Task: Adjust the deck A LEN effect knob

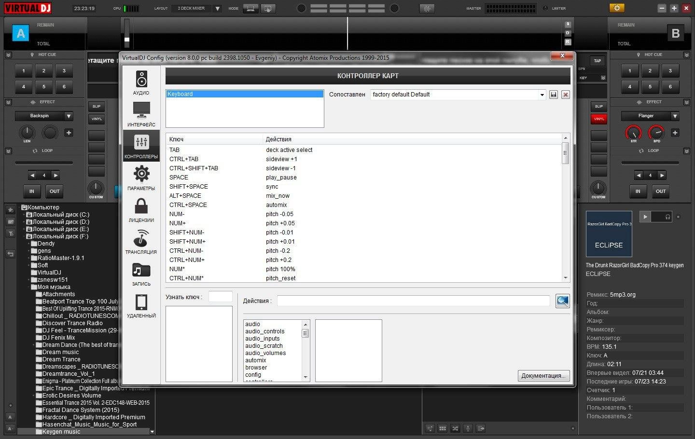Action: [x=27, y=132]
